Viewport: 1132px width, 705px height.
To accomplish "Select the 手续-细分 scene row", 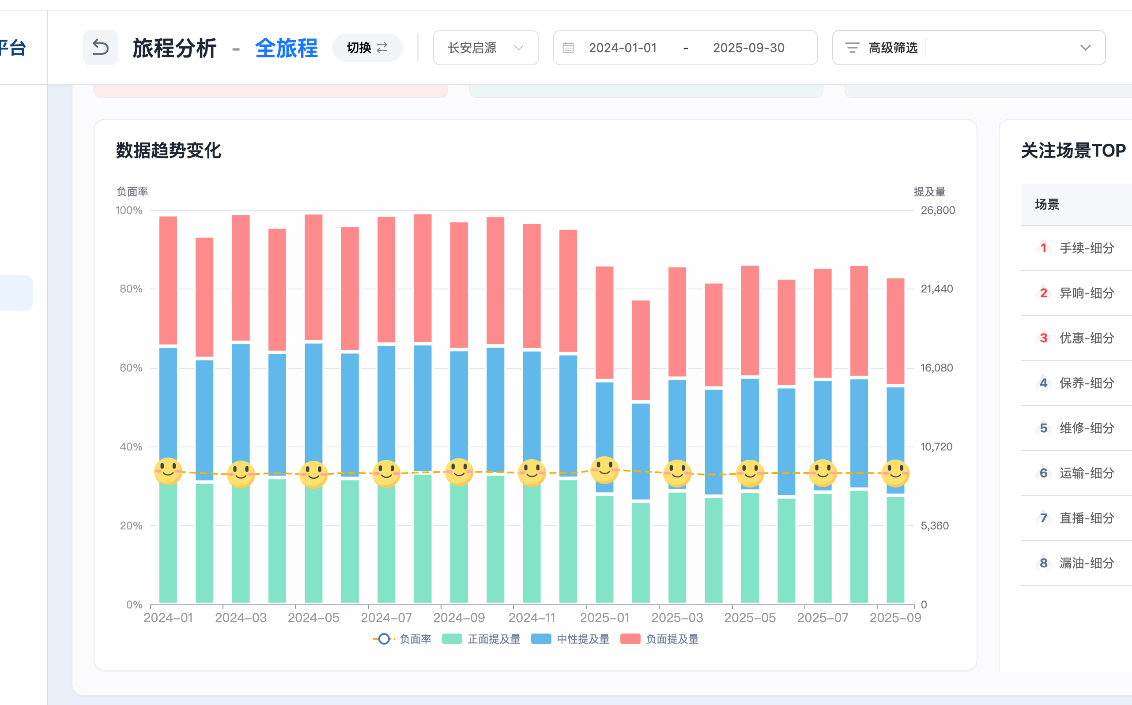I will (1086, 248).
